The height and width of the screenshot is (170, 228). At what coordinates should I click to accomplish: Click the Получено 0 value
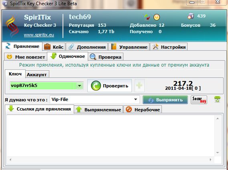[x=160, y=32]
